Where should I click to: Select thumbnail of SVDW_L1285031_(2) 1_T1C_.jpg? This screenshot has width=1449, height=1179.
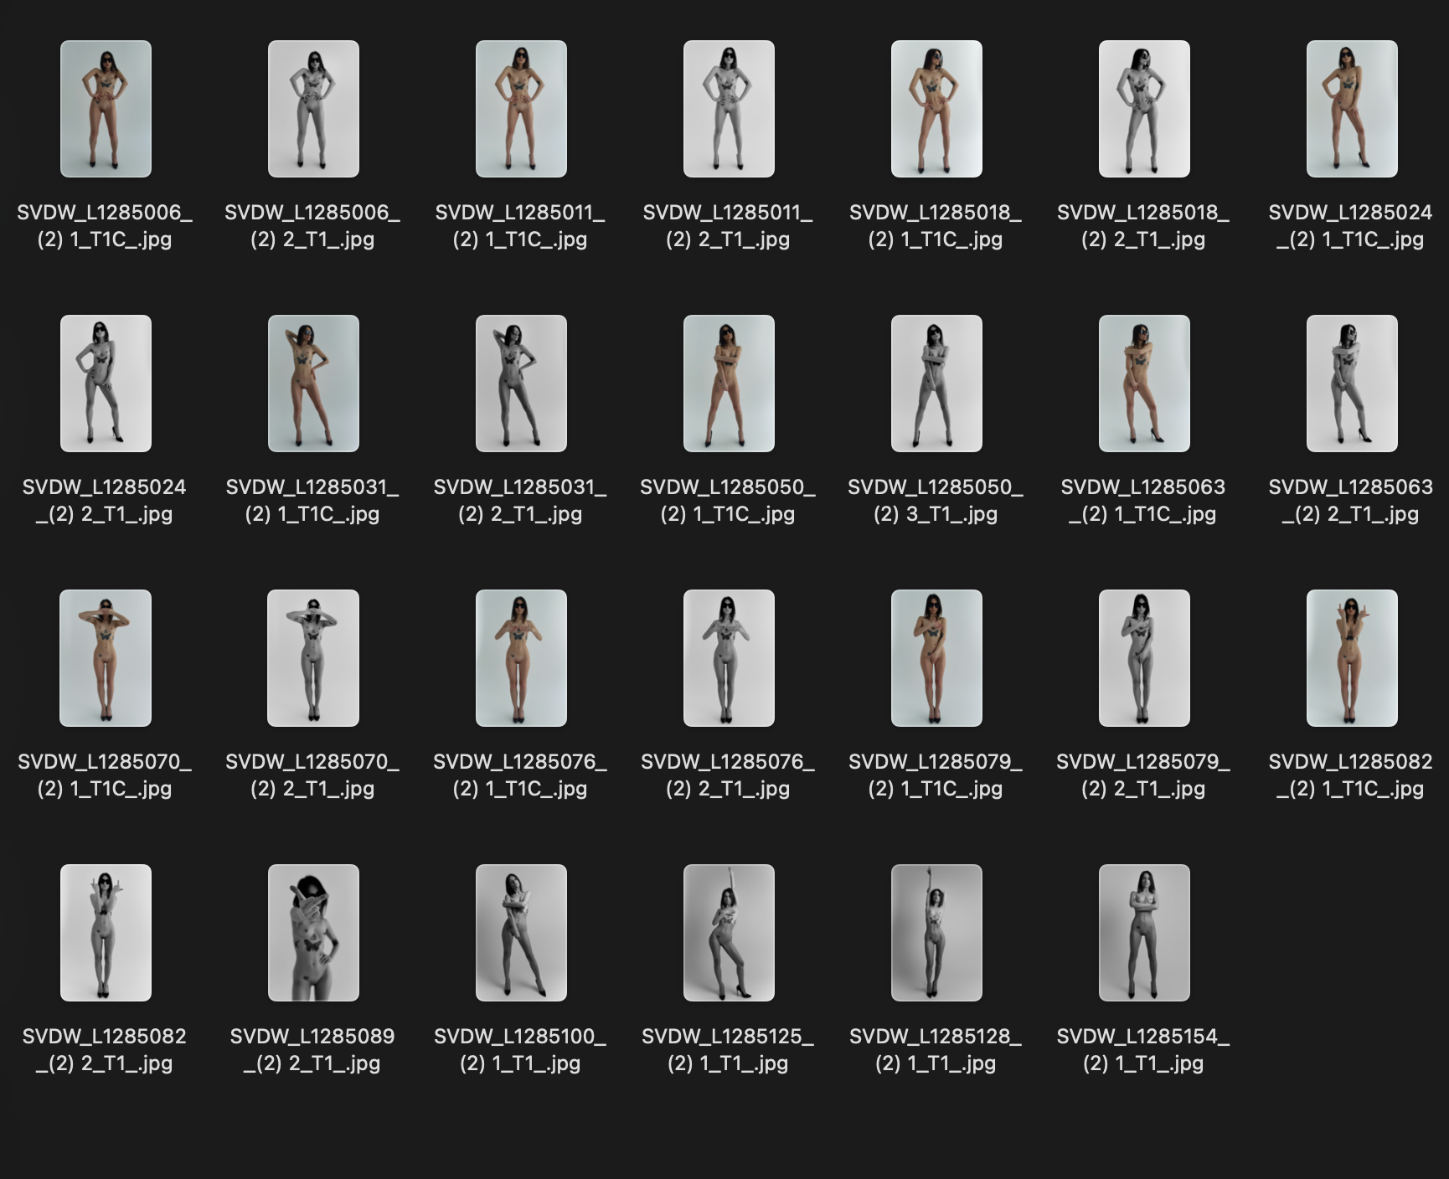tap(313, 384)
